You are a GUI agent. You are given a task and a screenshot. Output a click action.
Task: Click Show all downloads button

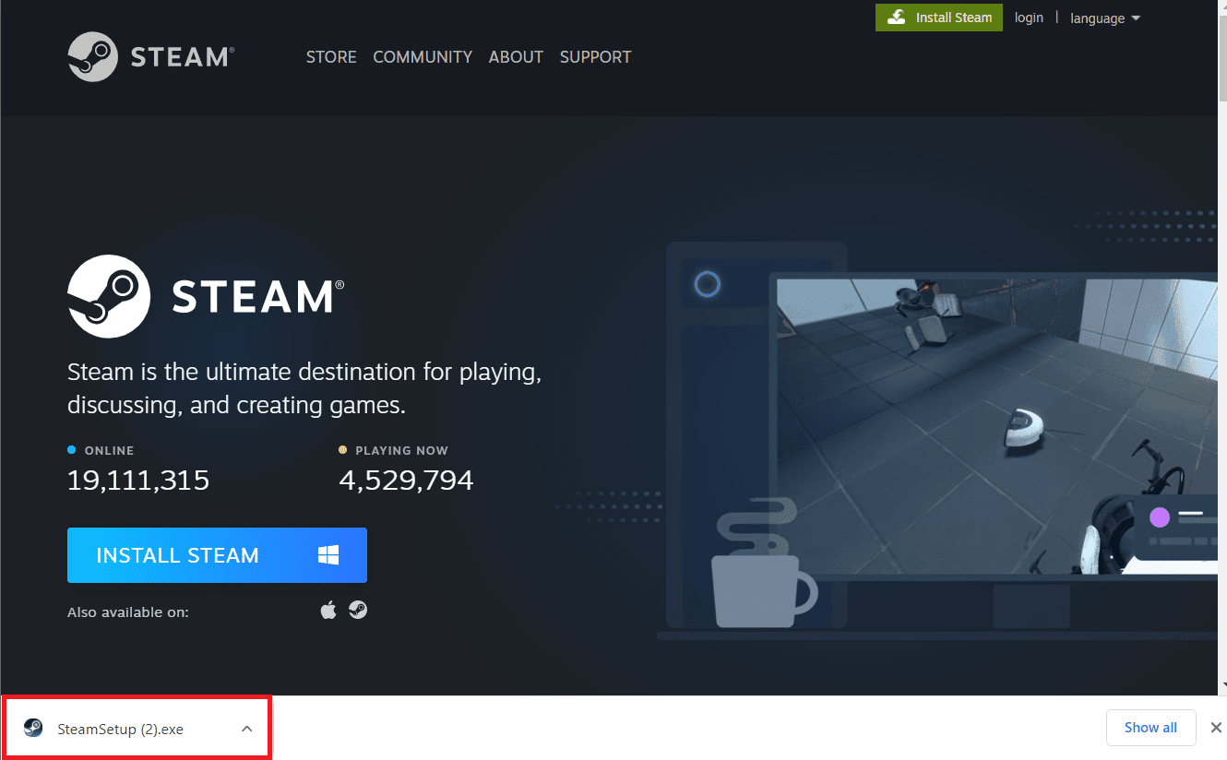1150,728
